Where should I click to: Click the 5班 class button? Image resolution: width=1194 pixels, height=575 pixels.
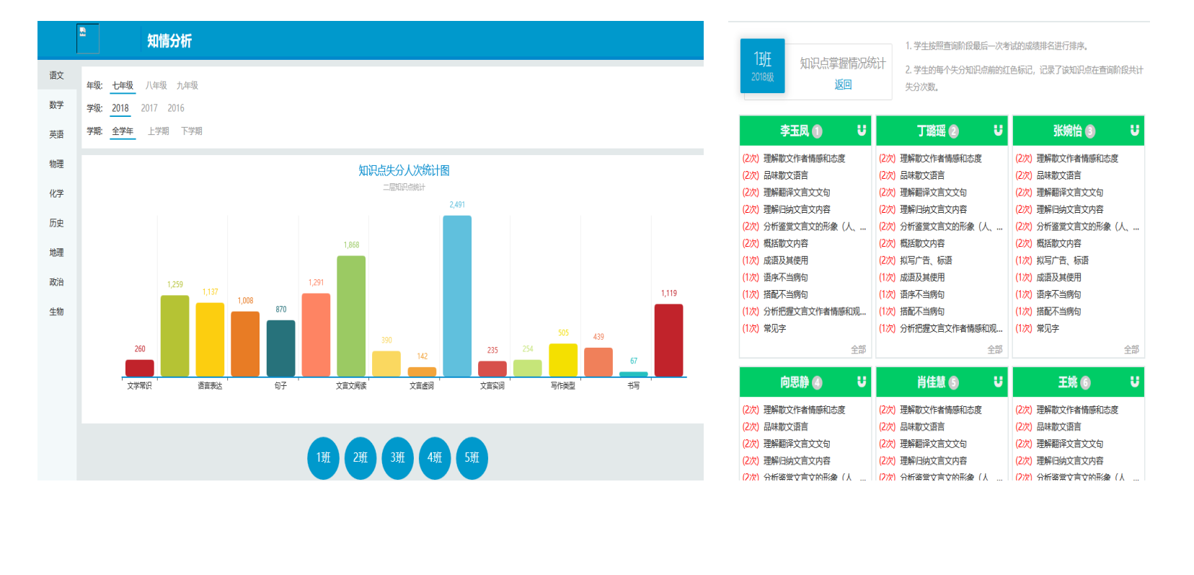472,457
